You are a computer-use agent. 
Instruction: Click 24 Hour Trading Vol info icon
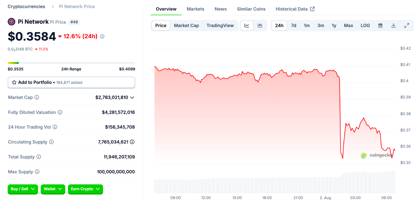click(55, 127)
